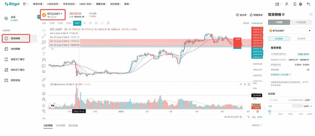Take a chart snapshot with the camera icon
This screenshot has height=136, width=315.
(96, 23)
